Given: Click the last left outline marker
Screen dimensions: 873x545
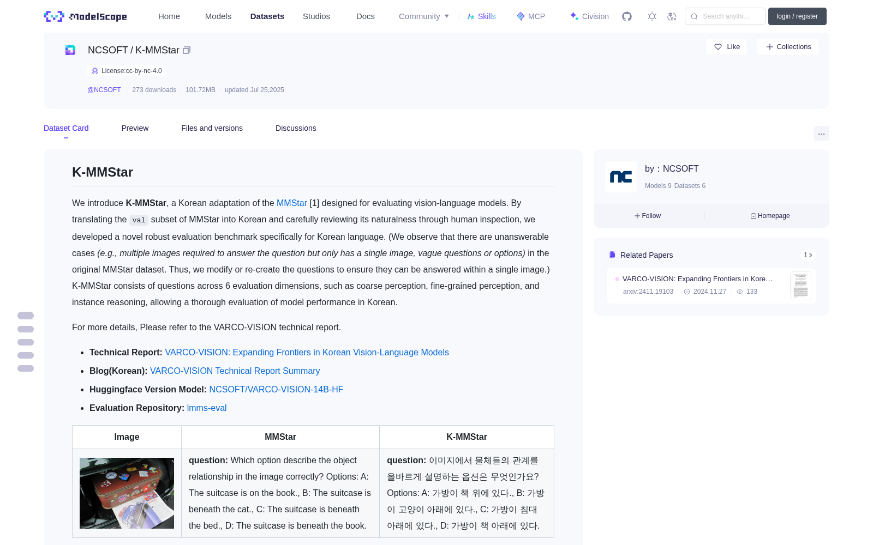Looking at the screenshot, I should point(26,368).
